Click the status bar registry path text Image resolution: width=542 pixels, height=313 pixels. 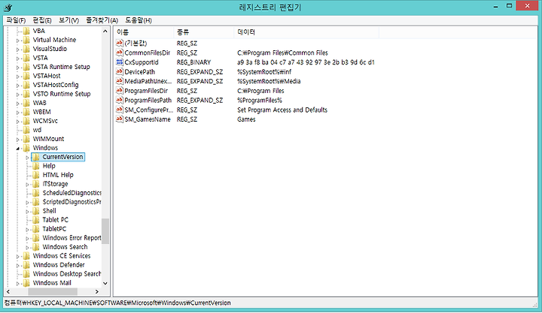coord(117,302)
